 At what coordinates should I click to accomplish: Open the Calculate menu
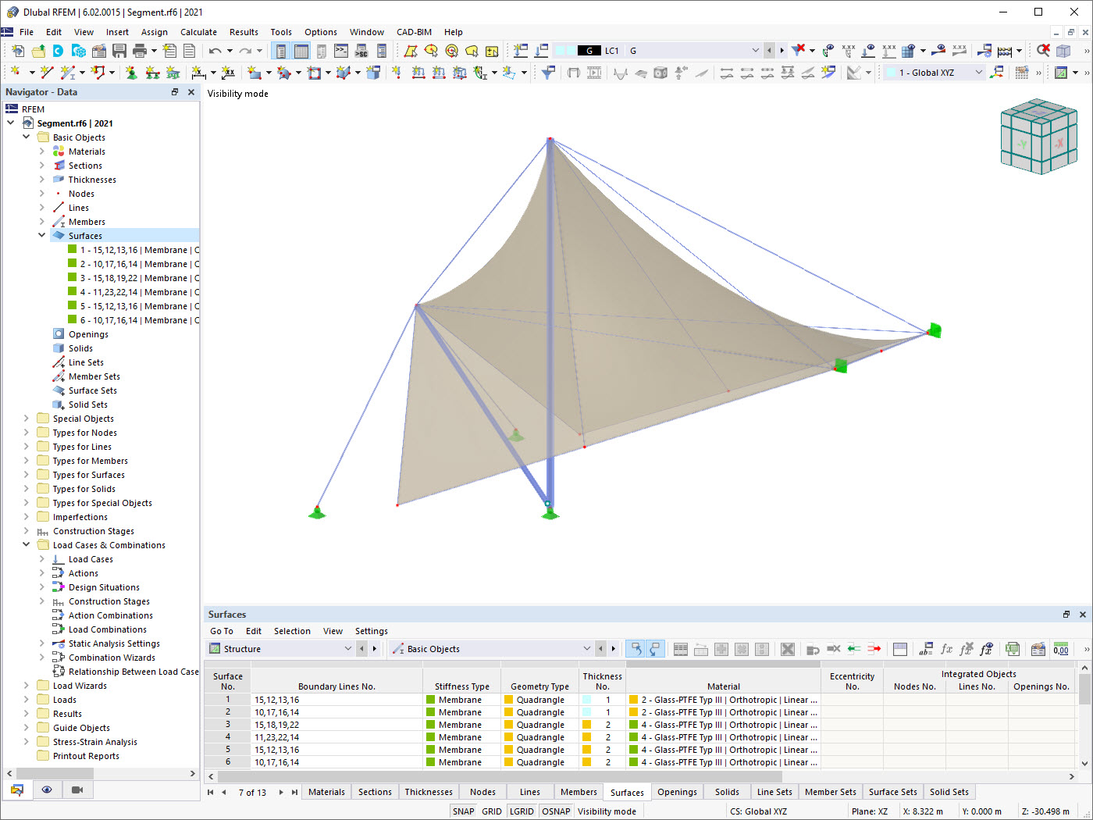pyautogui.click(x=198, y=32)
